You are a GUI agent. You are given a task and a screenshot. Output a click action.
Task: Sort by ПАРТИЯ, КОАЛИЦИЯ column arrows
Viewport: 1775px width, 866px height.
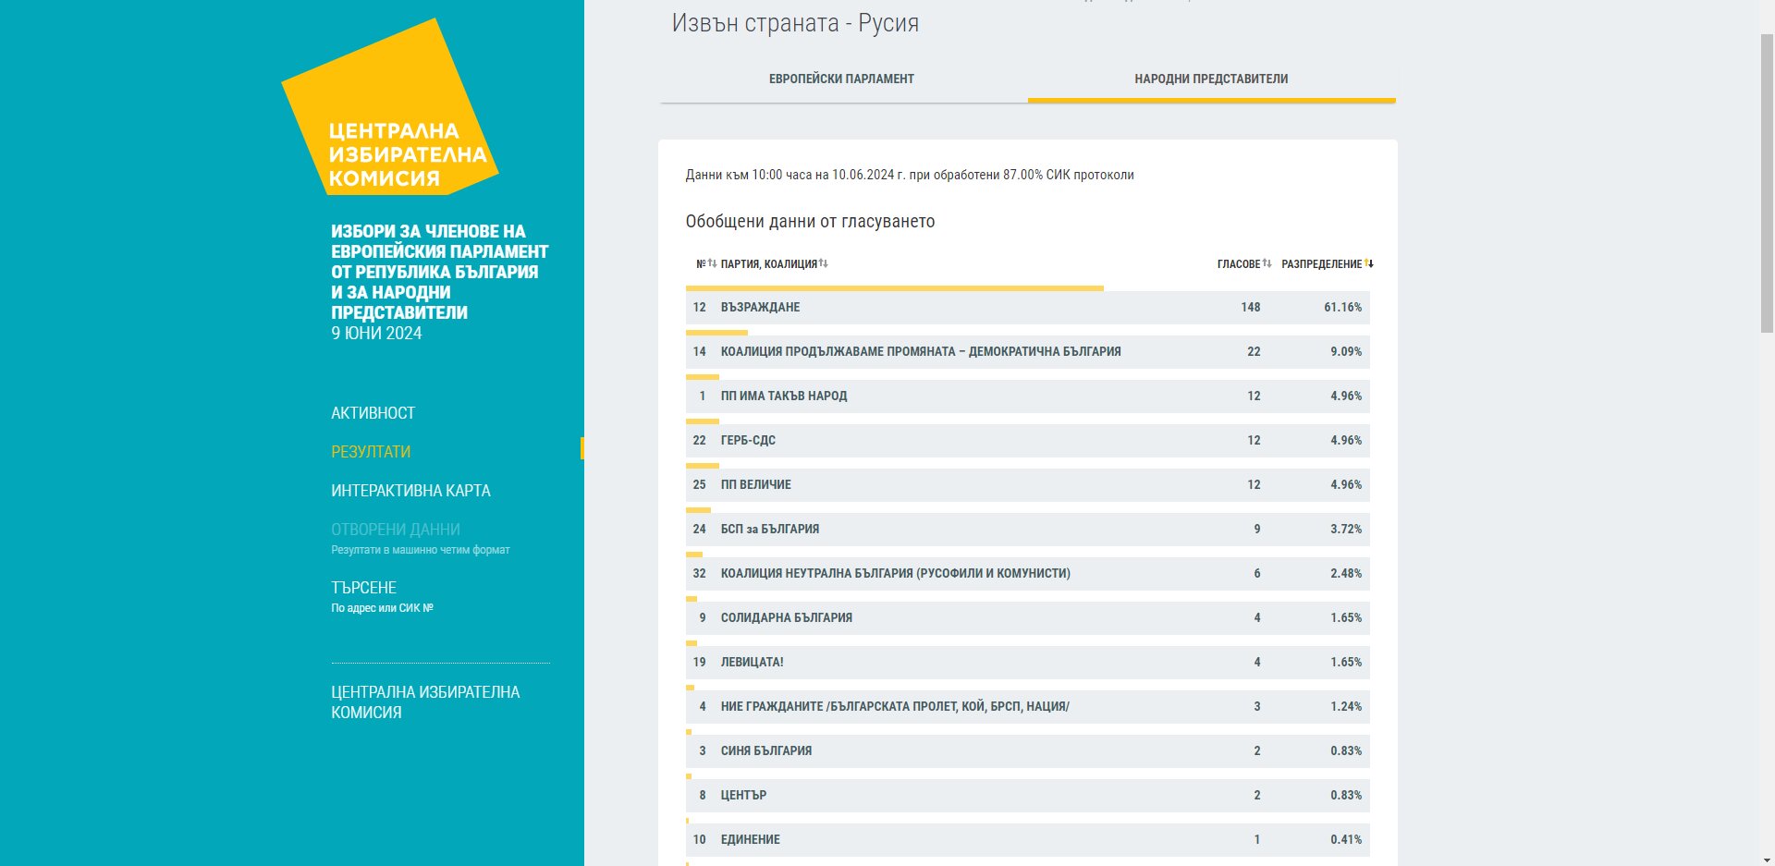pyautogui.click(x=823, y=263)
